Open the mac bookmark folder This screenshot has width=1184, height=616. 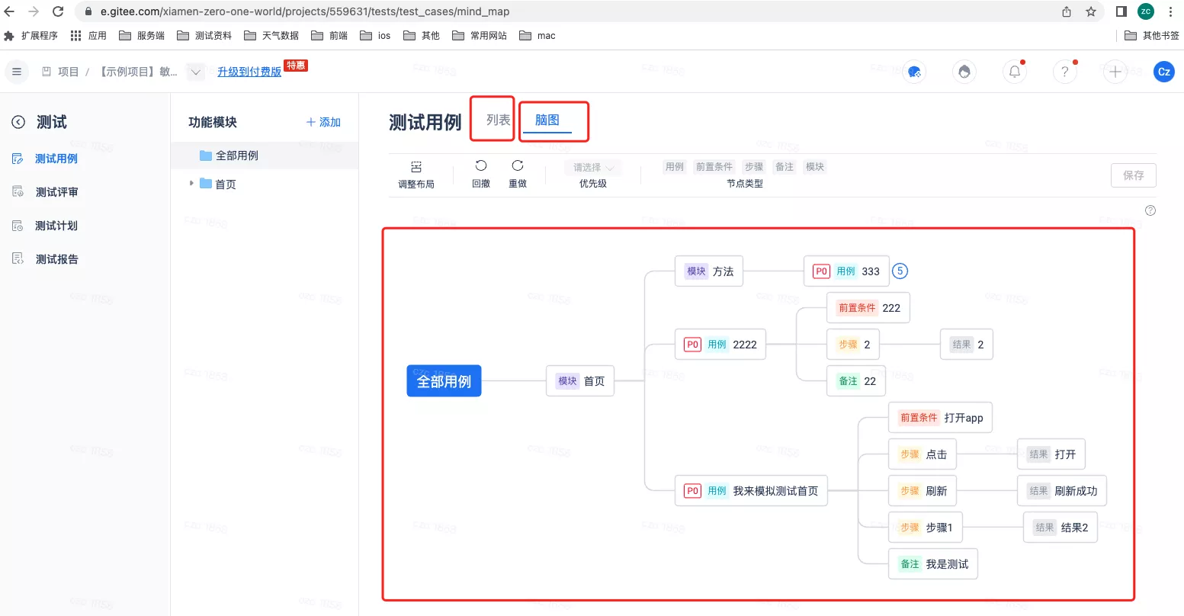click(x=537, y=36)
